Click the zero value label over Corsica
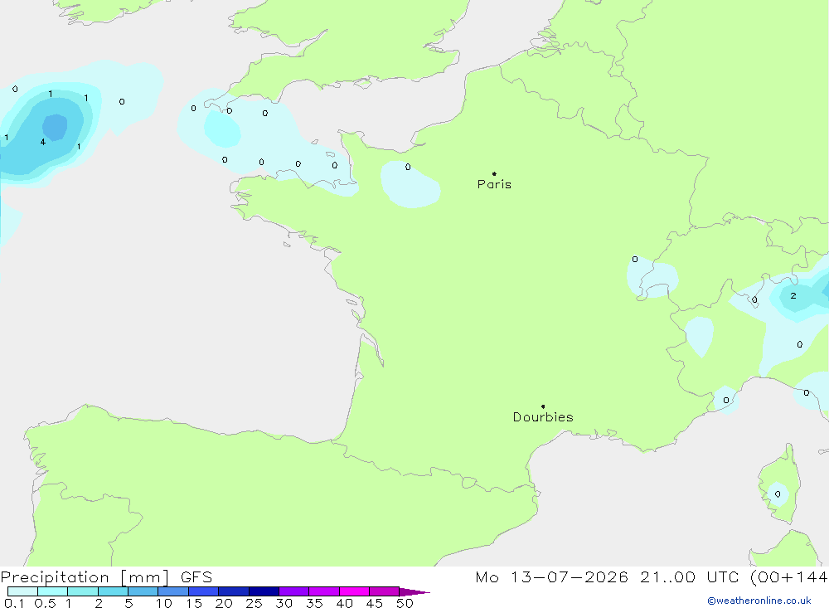829x608 pixels. click(778, 494)
